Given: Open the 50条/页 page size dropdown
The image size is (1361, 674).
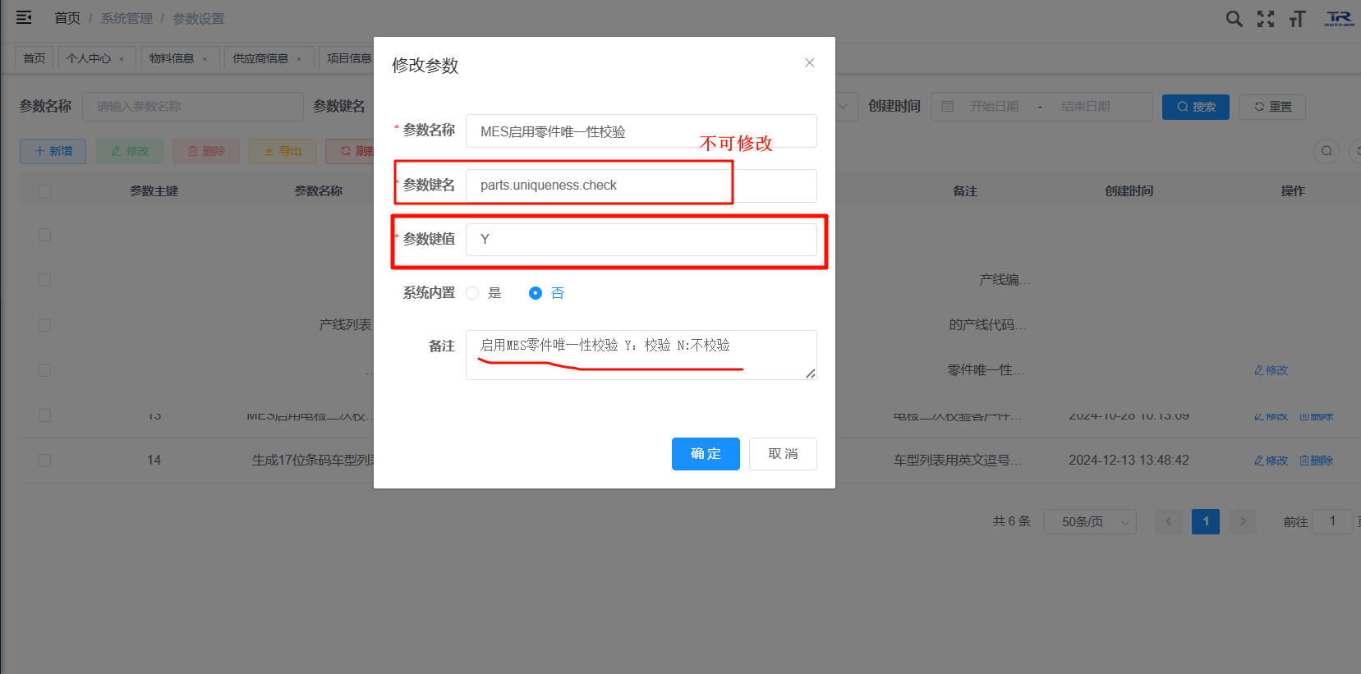Looking at the screenshot, I should [x=1090, y=521].
